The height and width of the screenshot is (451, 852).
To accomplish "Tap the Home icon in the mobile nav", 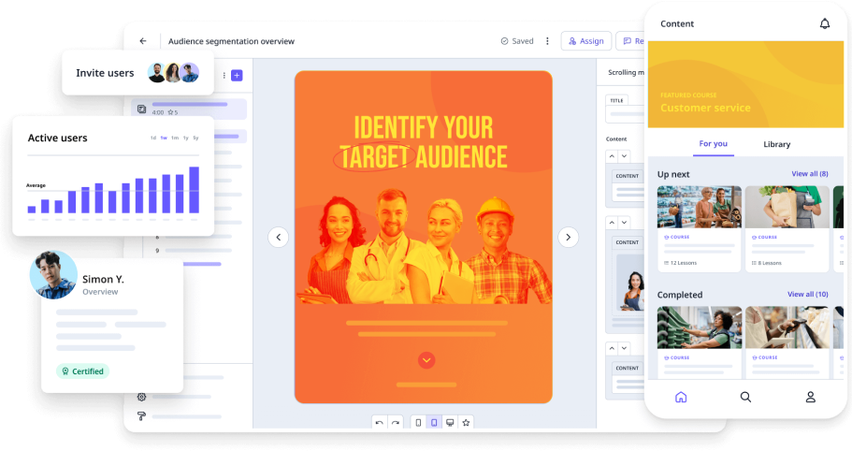I will [681, 397].
